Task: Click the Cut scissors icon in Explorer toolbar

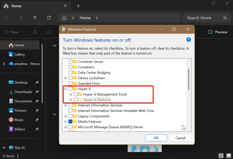Action: tap(35, 32)
